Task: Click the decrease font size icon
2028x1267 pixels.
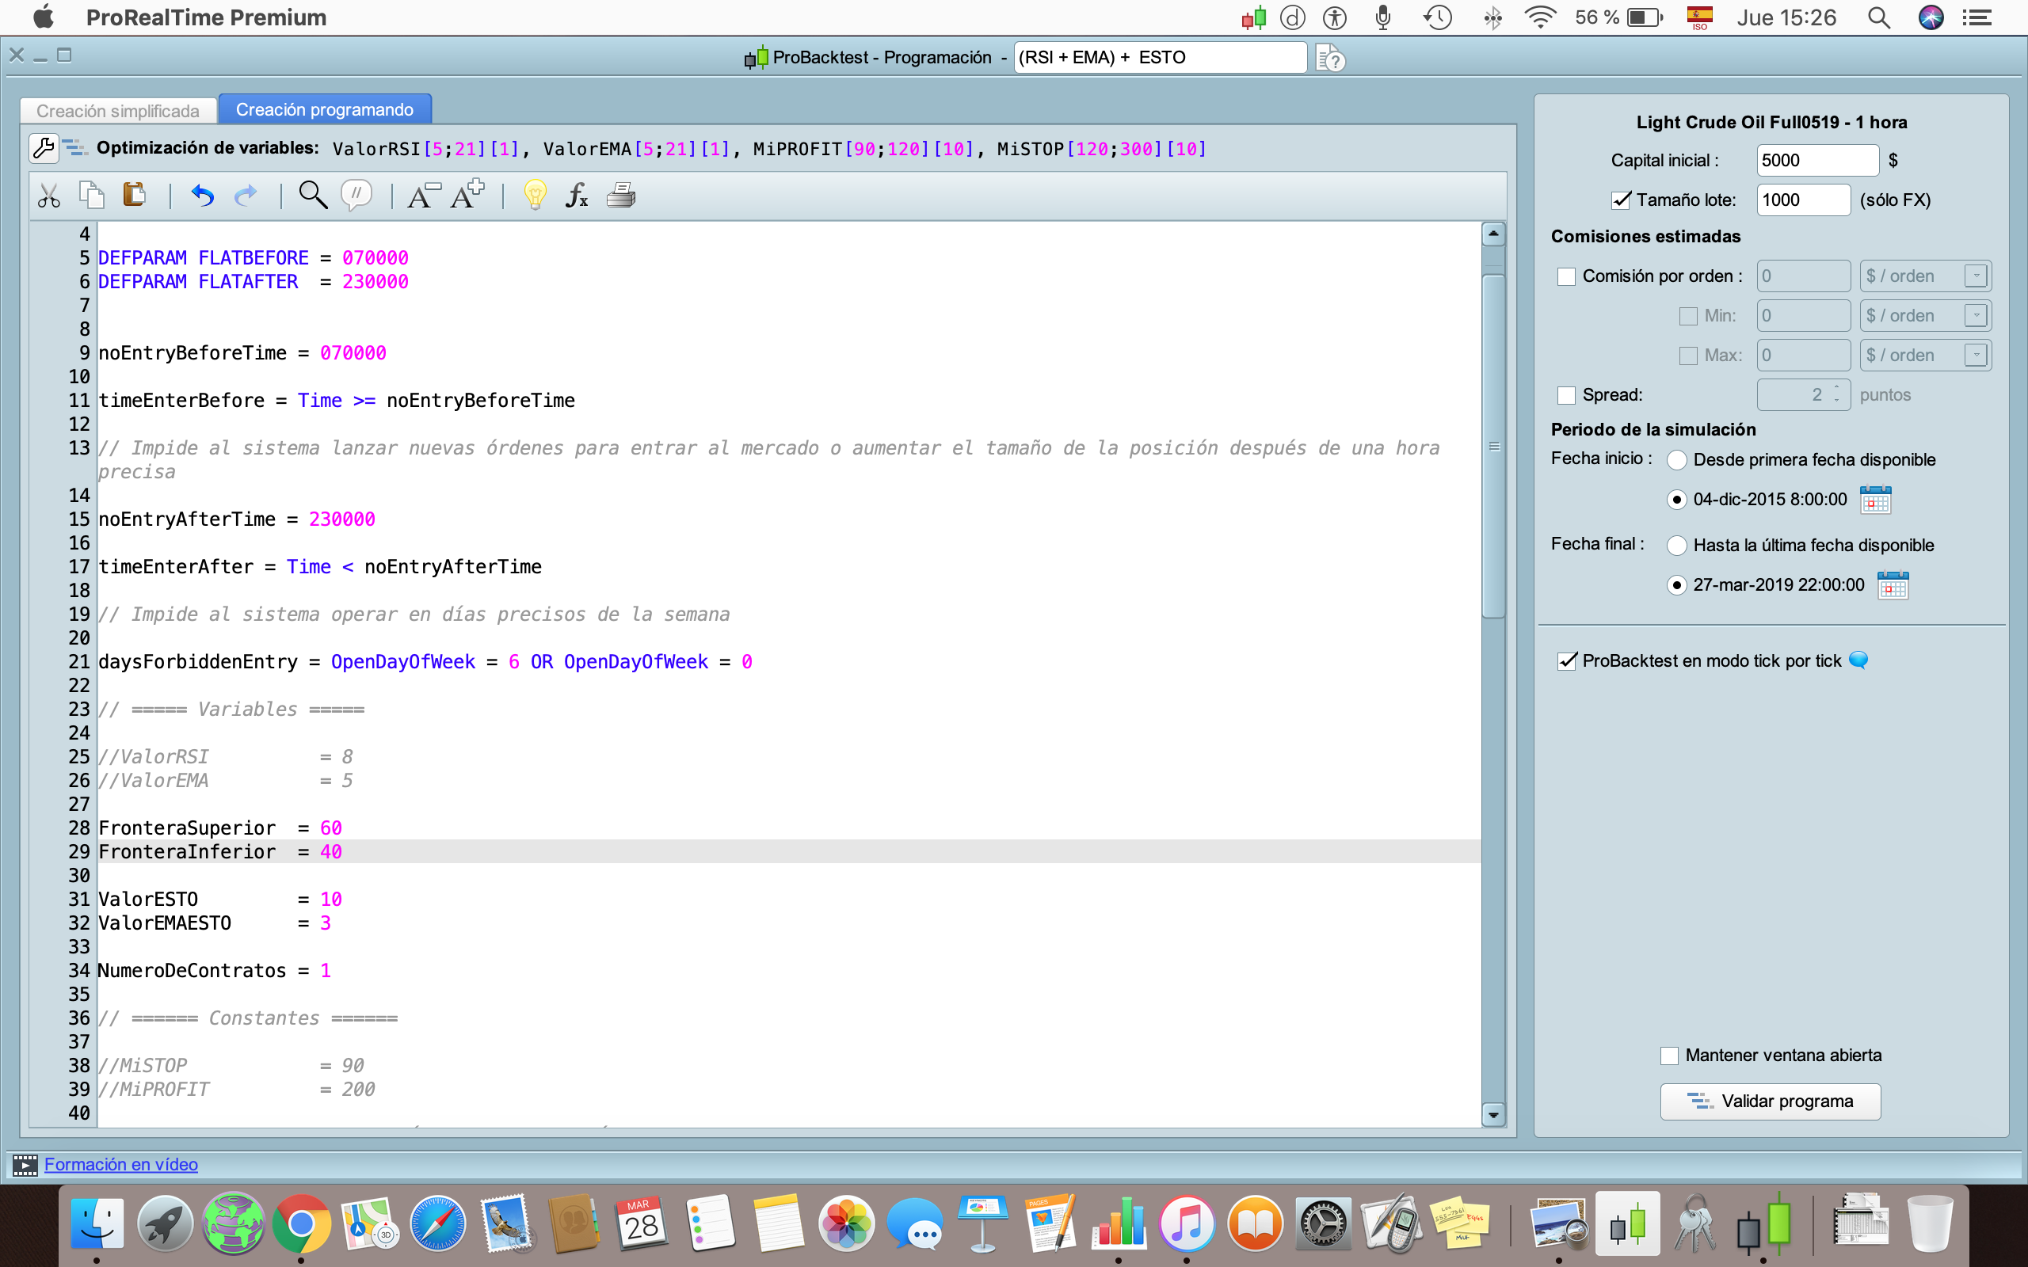Action: [x=423, y=196]
